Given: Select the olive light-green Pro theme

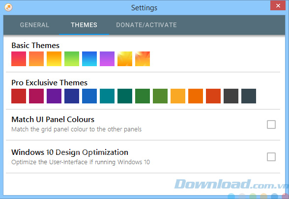Looking at the screenshot, I should (160, 96).
